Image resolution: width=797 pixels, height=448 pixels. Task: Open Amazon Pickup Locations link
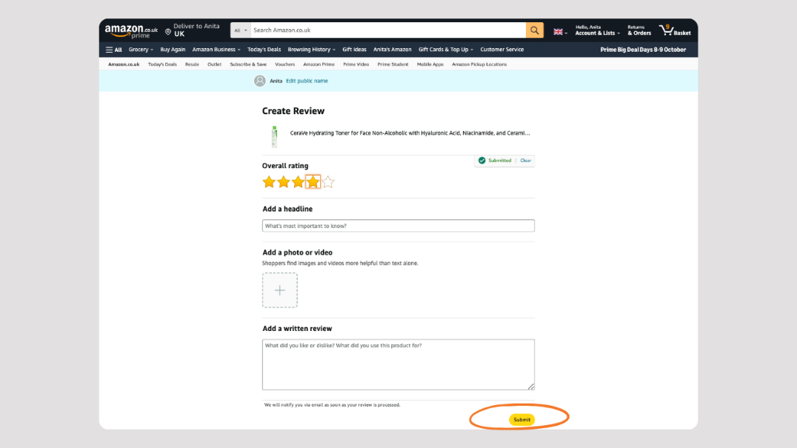[x=478, y=64]
